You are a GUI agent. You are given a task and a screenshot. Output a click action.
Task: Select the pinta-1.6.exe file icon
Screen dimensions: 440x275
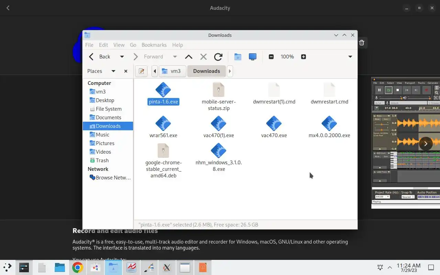(163, 90)
